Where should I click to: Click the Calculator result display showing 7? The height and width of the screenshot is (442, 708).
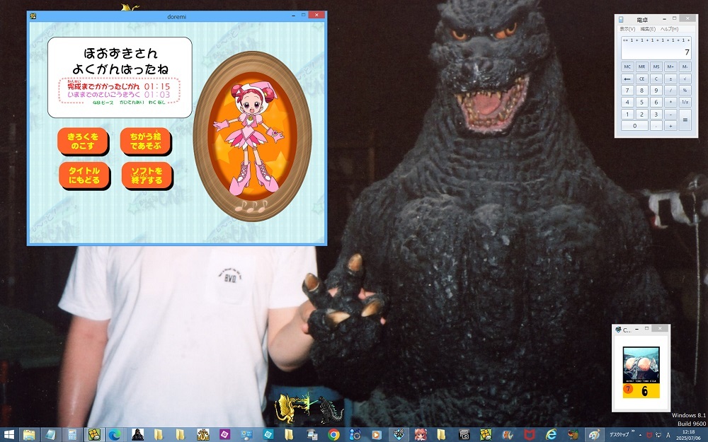(656, 47)
